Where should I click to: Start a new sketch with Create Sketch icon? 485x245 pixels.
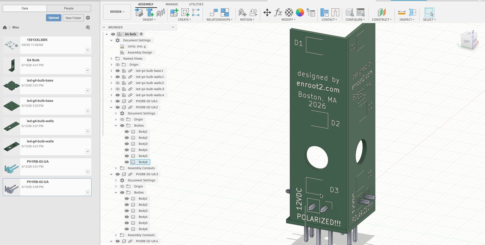pyautogui.click(x=185, y=12)
